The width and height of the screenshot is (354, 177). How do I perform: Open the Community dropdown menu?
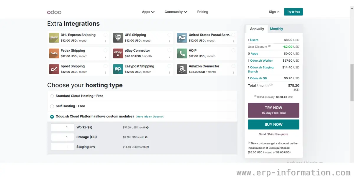[x=176, y=12]
